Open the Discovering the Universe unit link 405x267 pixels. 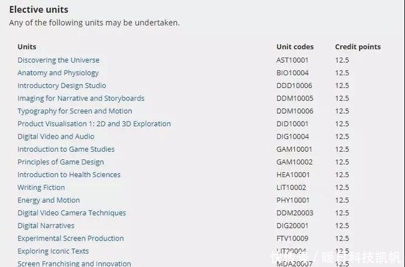[x=58, y=60]
